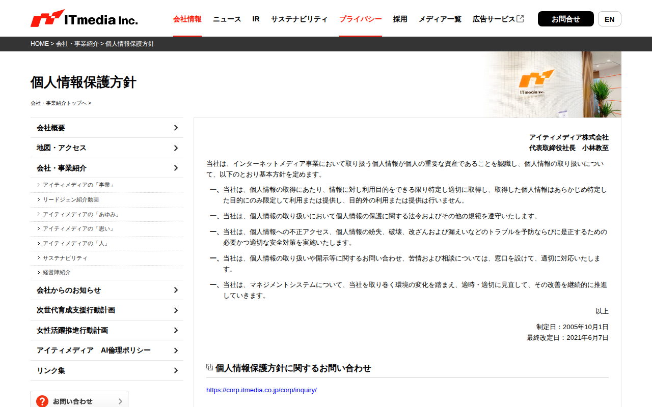This screenshot has width=652, height=407.
Task: Open 経営陣紹介 sub-item
Action: 57,273
